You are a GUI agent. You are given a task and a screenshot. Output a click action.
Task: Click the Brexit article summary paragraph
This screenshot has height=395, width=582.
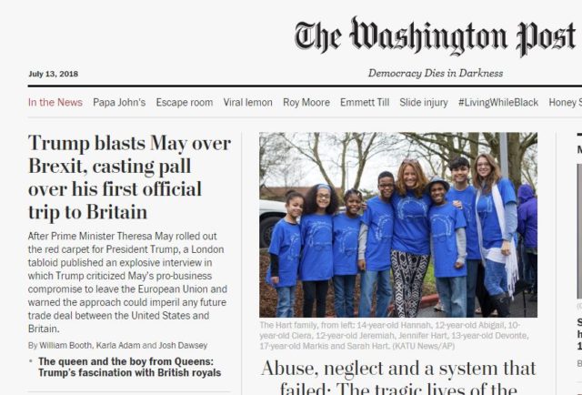point(127,282)
